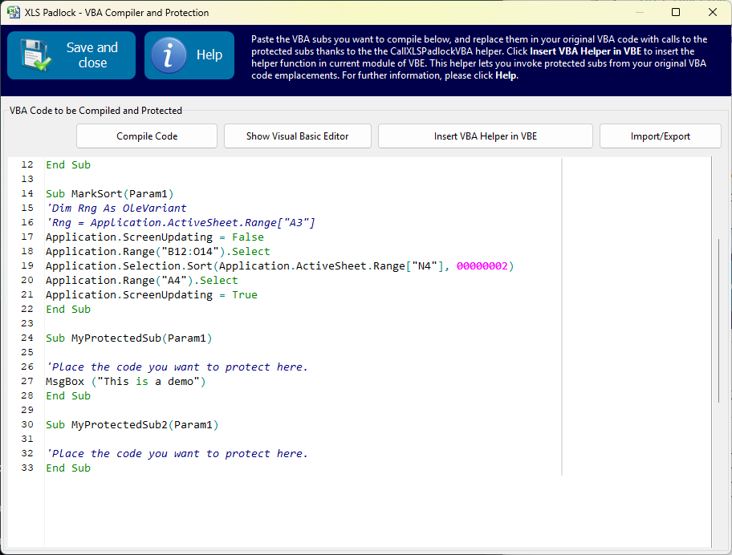Click 'Sub MyProtectedSub2(Param1)' line
Viewport: 732px width, 555px height.
click(132, 425)
